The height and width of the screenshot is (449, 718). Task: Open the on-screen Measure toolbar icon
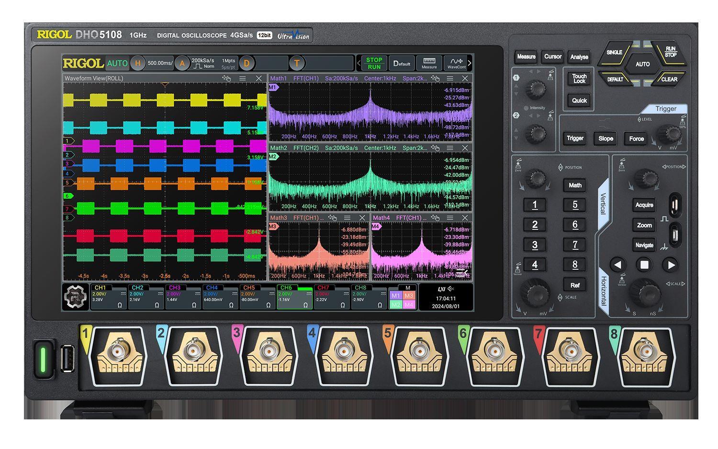429,63
